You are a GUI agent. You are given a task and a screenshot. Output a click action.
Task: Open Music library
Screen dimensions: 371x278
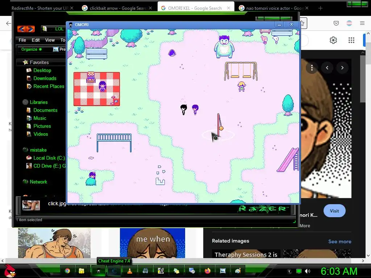pyautogui.click(x=40, y=118)
